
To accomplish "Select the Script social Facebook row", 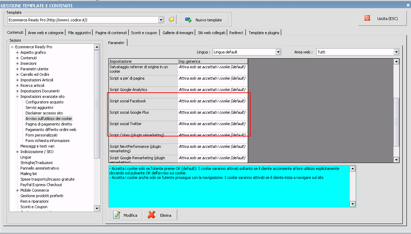I will point(178,104).
